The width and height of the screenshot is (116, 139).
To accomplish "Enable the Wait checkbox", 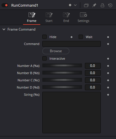I will point(81,37).
